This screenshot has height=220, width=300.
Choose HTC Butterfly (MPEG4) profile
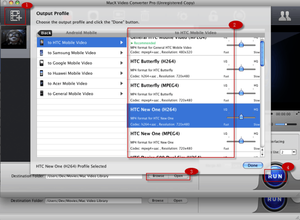pyautogui.click(x=193, y=92)
